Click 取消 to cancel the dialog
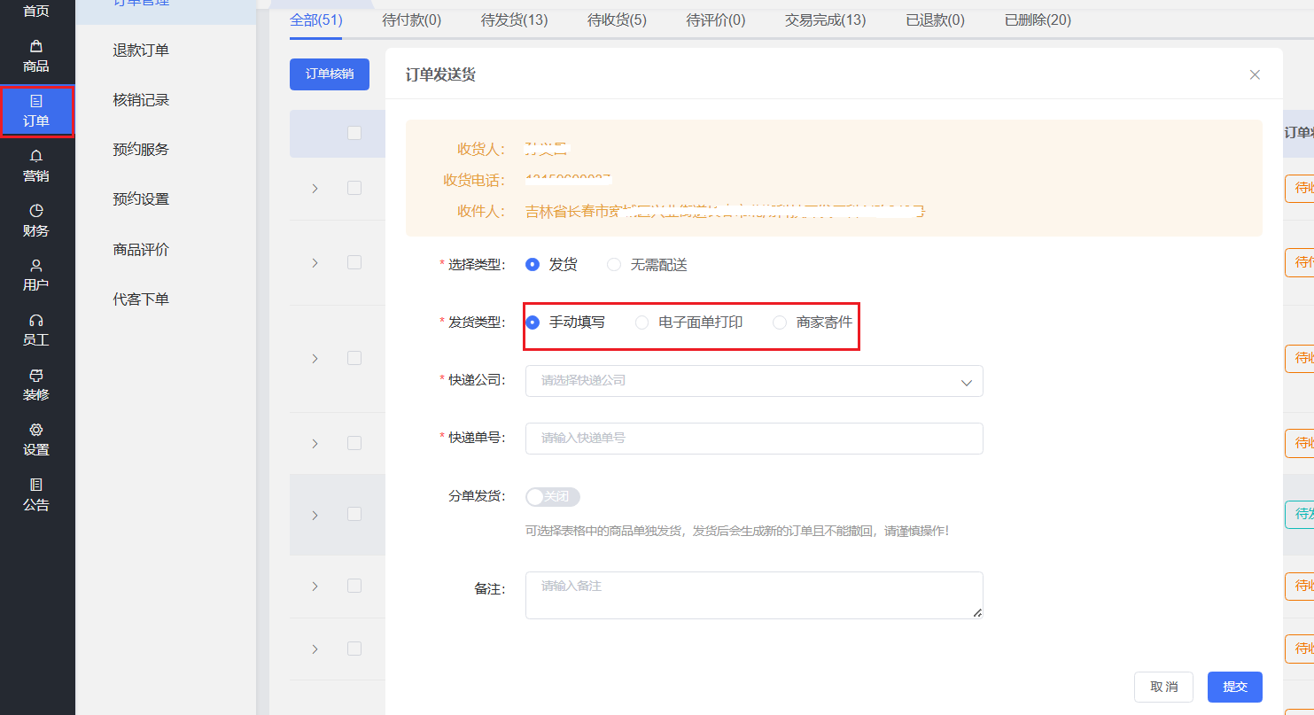Image resolution: width=1314 pixels, height=715 pixels. (1164, 687)
